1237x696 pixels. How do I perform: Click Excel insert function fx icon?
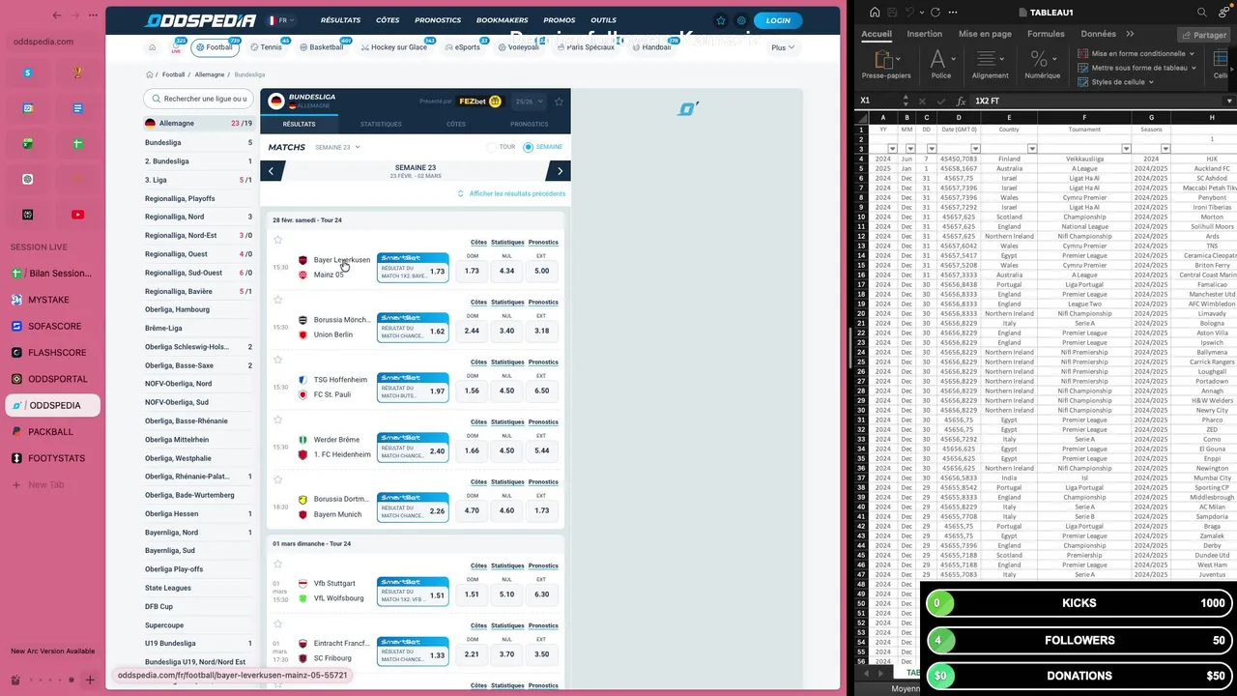click(961, 101)
